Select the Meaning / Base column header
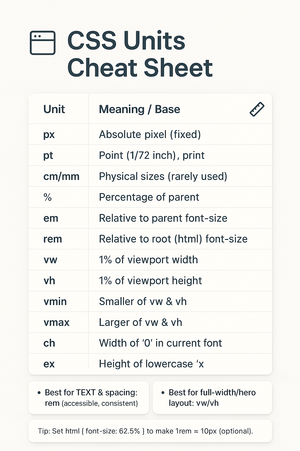The image size is (300, 451). click(139, 109)
